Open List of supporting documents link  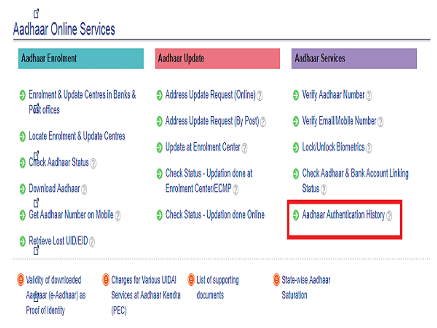[x=218, y=287]
